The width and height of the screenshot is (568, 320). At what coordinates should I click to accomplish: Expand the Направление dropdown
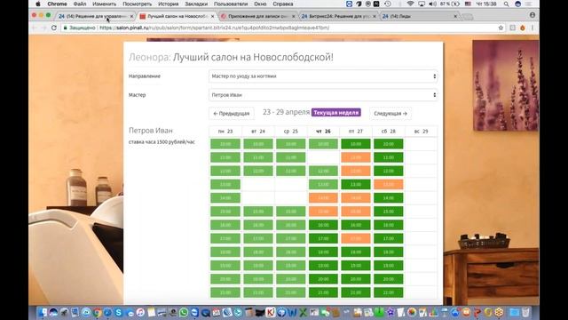(x=323, y=76)
